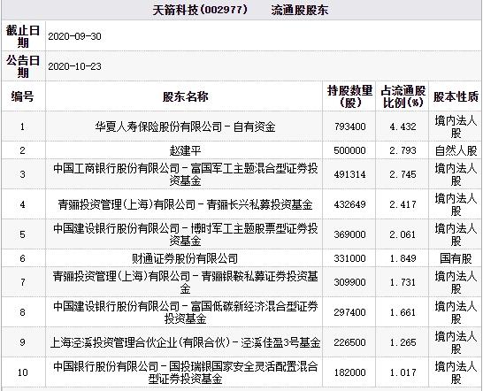Select holding amount 297400
The height and width of the screenshot is (391, 483).
tap(349, 312)
